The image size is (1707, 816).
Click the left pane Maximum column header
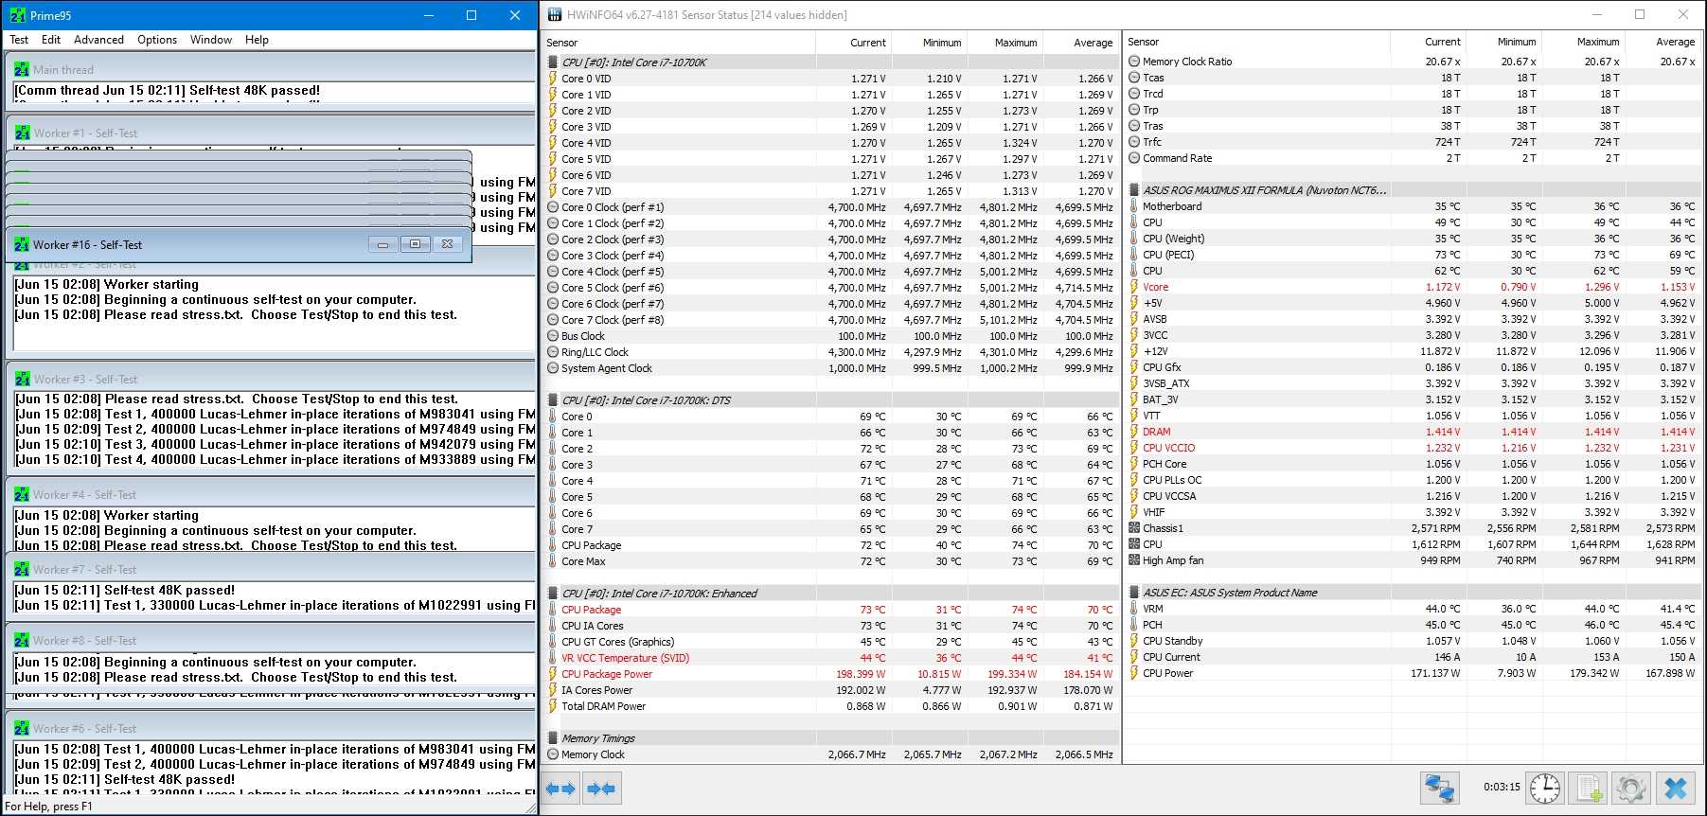click(1015, 43)
